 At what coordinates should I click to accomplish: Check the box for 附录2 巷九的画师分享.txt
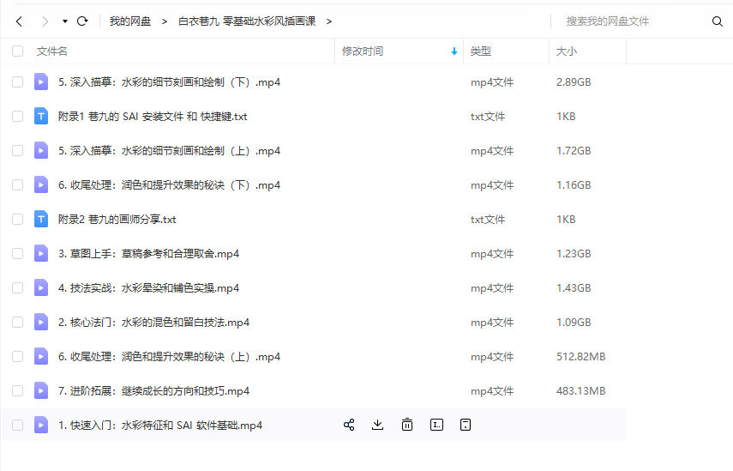[x=18, y=219]
